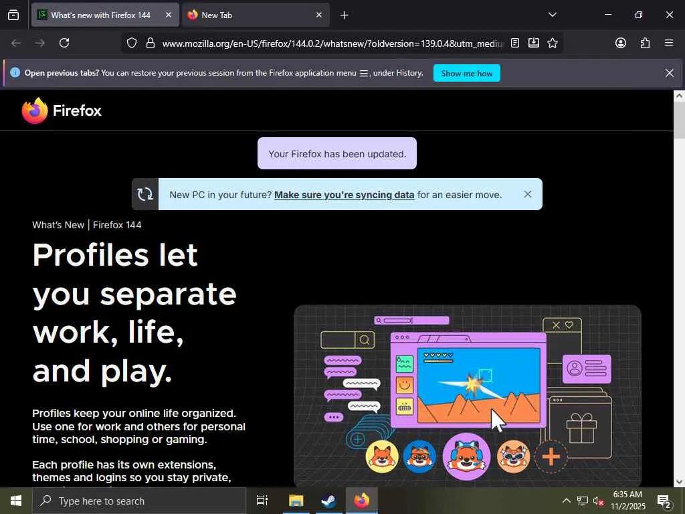The image size is (685, 514).
Task: Click the What's New | Firefox 144 text
Action: click(x=87, y=225)
